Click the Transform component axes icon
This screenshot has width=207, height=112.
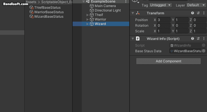click(138, 13)
